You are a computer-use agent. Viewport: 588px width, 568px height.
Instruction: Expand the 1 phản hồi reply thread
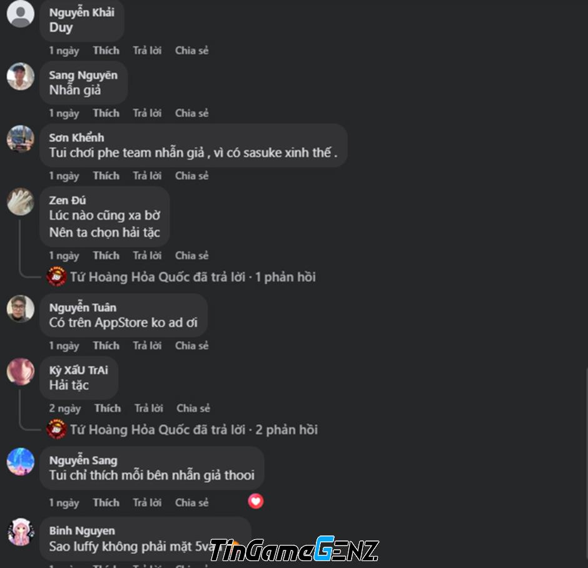pos(285,277)
